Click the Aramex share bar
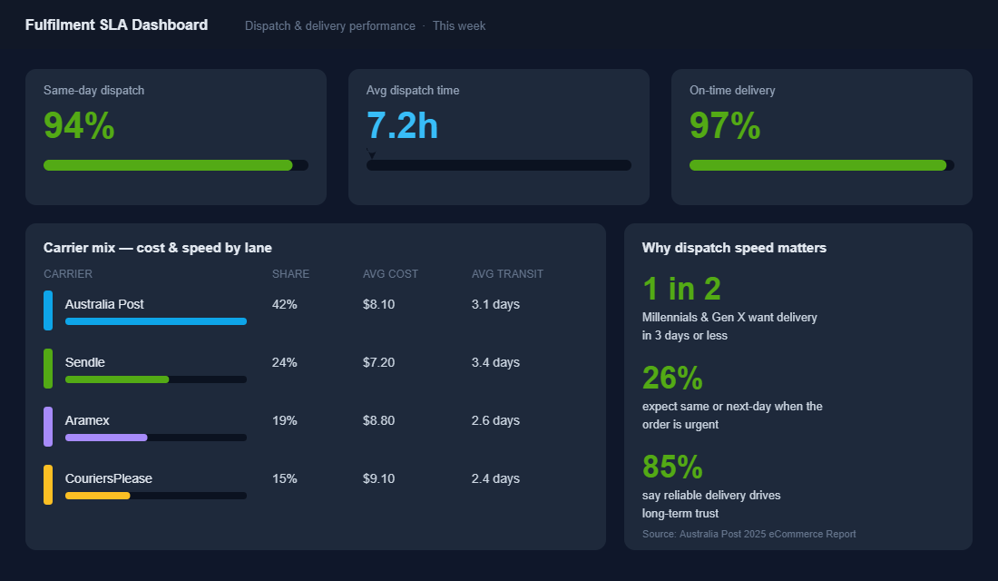The width and height of the screenshot is (998, 581). tap(156, 438)
